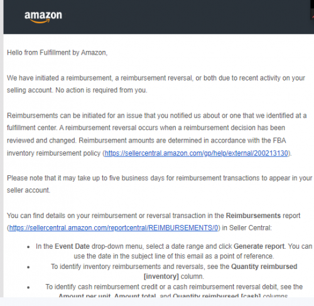Click the in Seller Central text
This screenshot has height=306, width=314.
(247, 228)
